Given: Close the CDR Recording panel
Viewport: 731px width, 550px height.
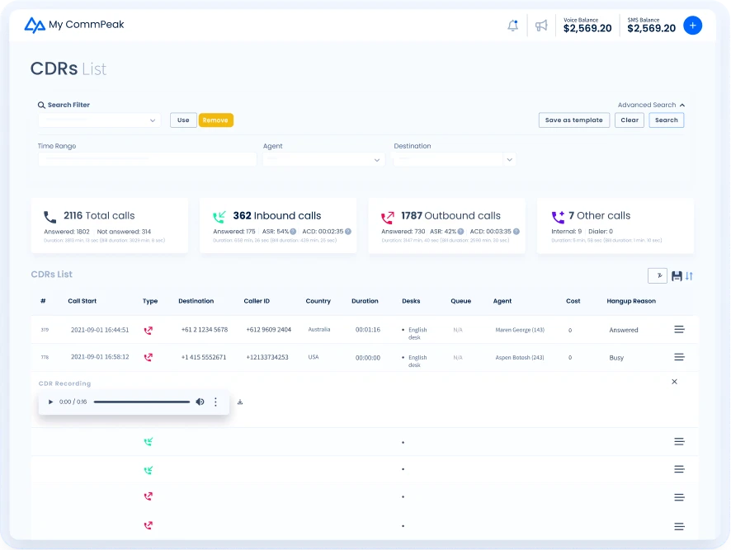Looking at the screenshot, I should (674, 382).
